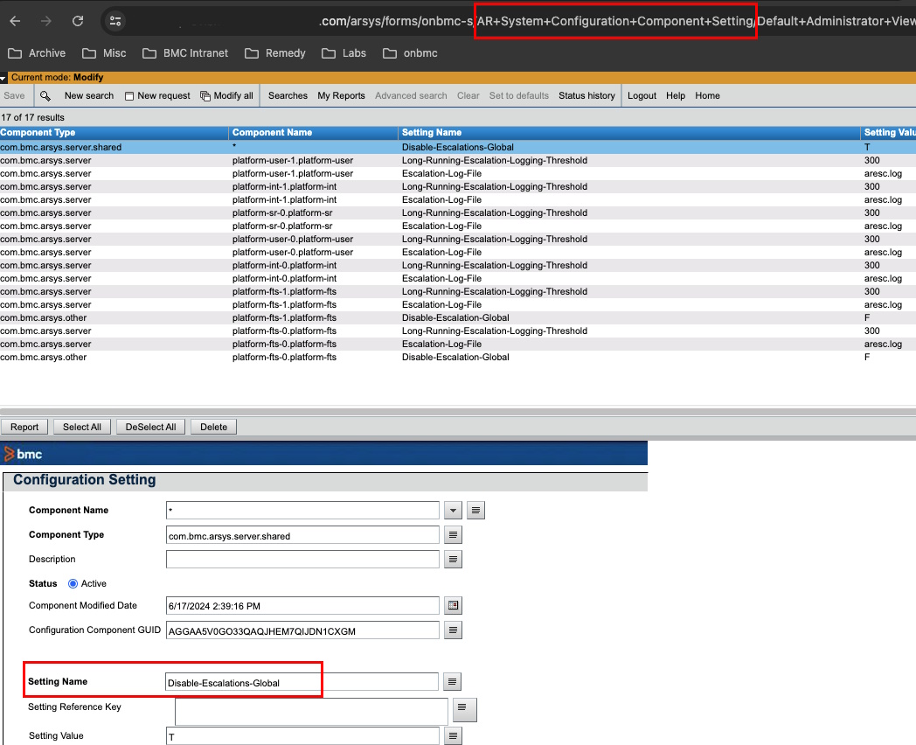Screen dimensions: 916x745
Task: Click the Component Name input field
Action: (x=302, y=510)
